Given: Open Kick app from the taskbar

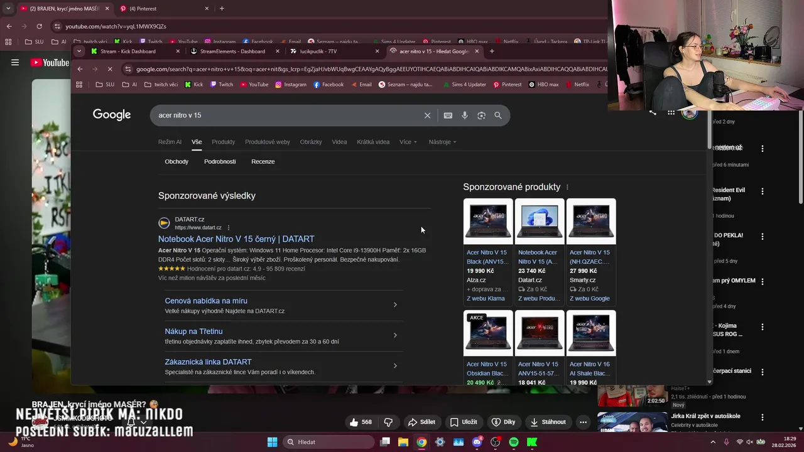Looking at the screenshot, I should [532, 442].
